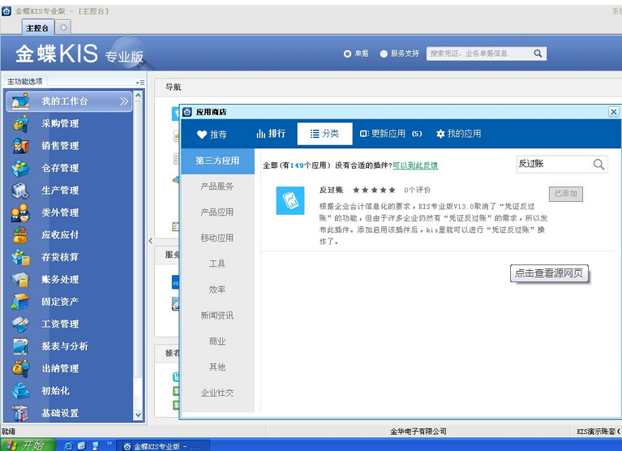Click Internet Explorer quick launch icon
622x451 pixels.
[x=68, y=446]
